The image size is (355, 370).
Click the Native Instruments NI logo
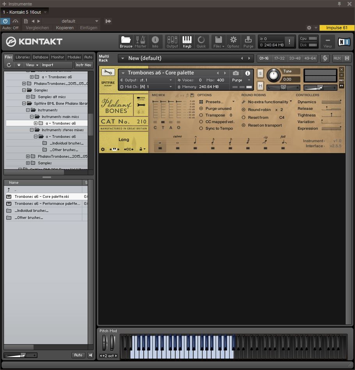(344, 42)
